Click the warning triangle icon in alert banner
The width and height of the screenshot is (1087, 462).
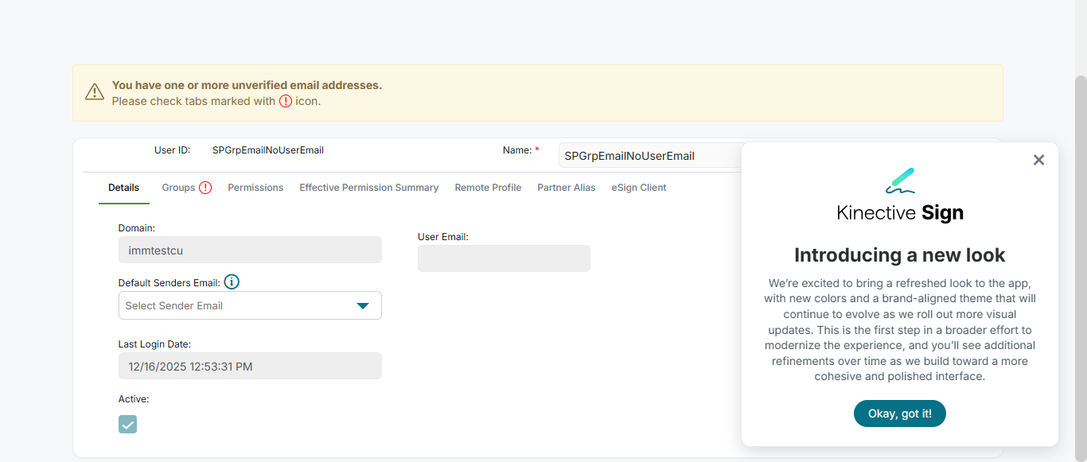click(95, 92)
